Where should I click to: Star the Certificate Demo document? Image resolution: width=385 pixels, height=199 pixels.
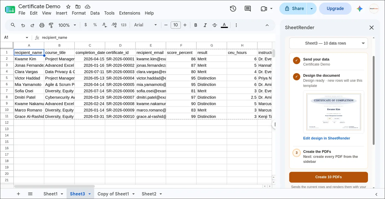click(68, 7)
